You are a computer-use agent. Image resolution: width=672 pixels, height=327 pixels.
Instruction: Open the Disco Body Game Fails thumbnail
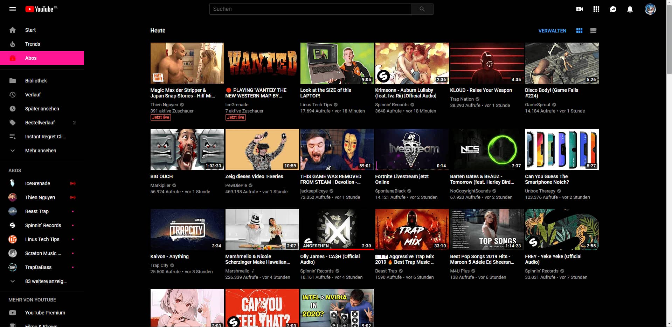pos(562,63)
